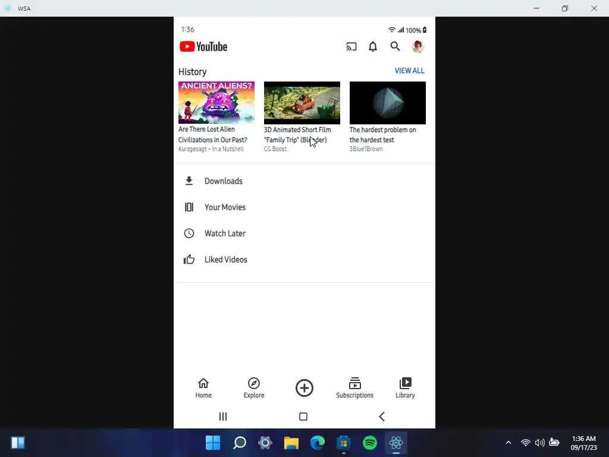The image size is (609, 457).
Task: Tap the Create plus button
Action: (x=304, y=388)
